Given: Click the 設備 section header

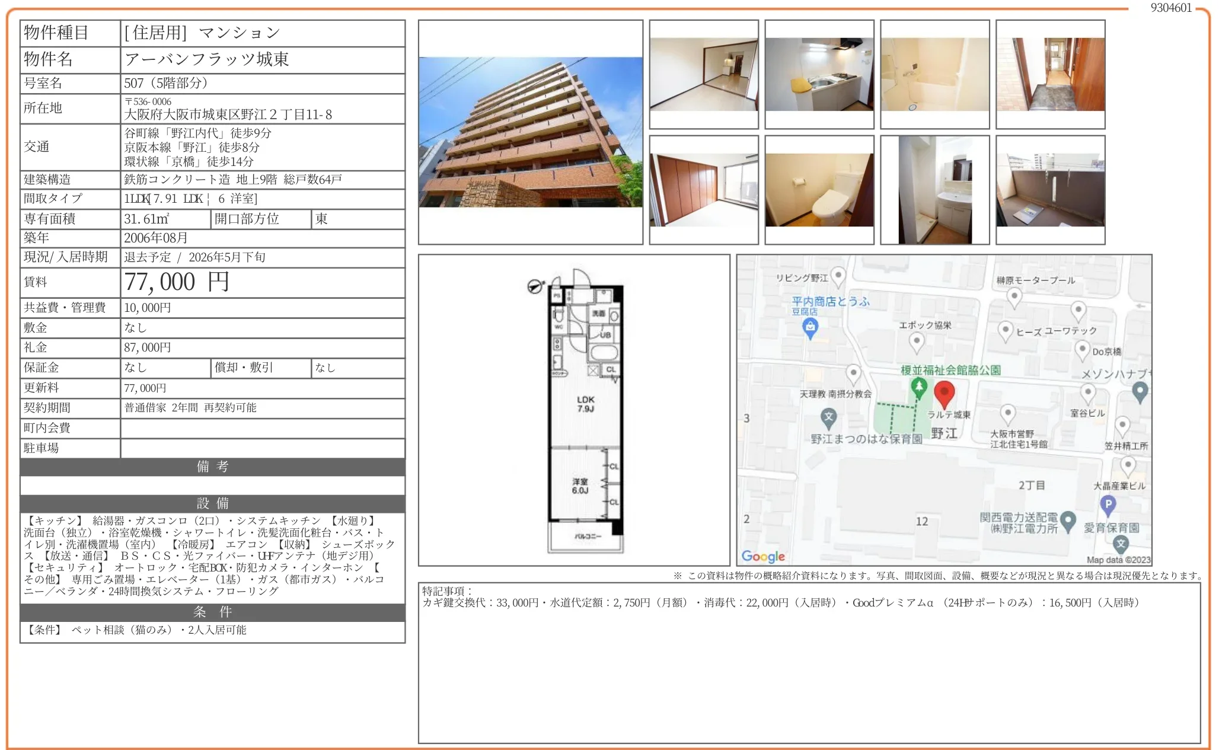Looking at the screenshot, I should point(212,503).
